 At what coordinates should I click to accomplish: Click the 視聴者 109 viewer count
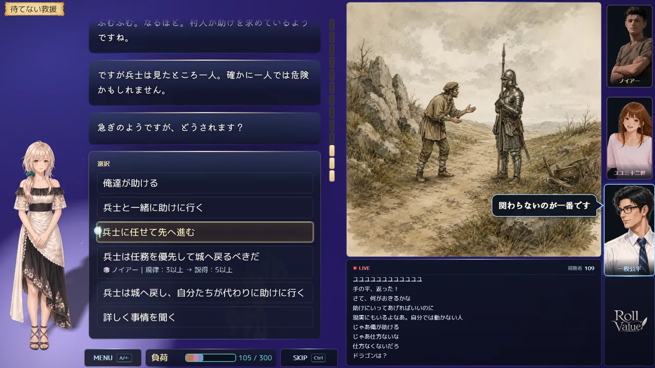point(581,268)
